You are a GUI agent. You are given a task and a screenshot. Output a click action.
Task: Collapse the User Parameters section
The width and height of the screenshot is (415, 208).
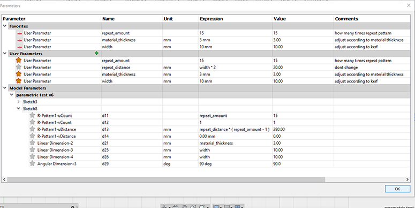[5, 54]
